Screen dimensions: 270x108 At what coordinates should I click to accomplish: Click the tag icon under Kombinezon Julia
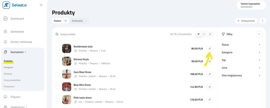pyautogui.click(x=75, y=51)
